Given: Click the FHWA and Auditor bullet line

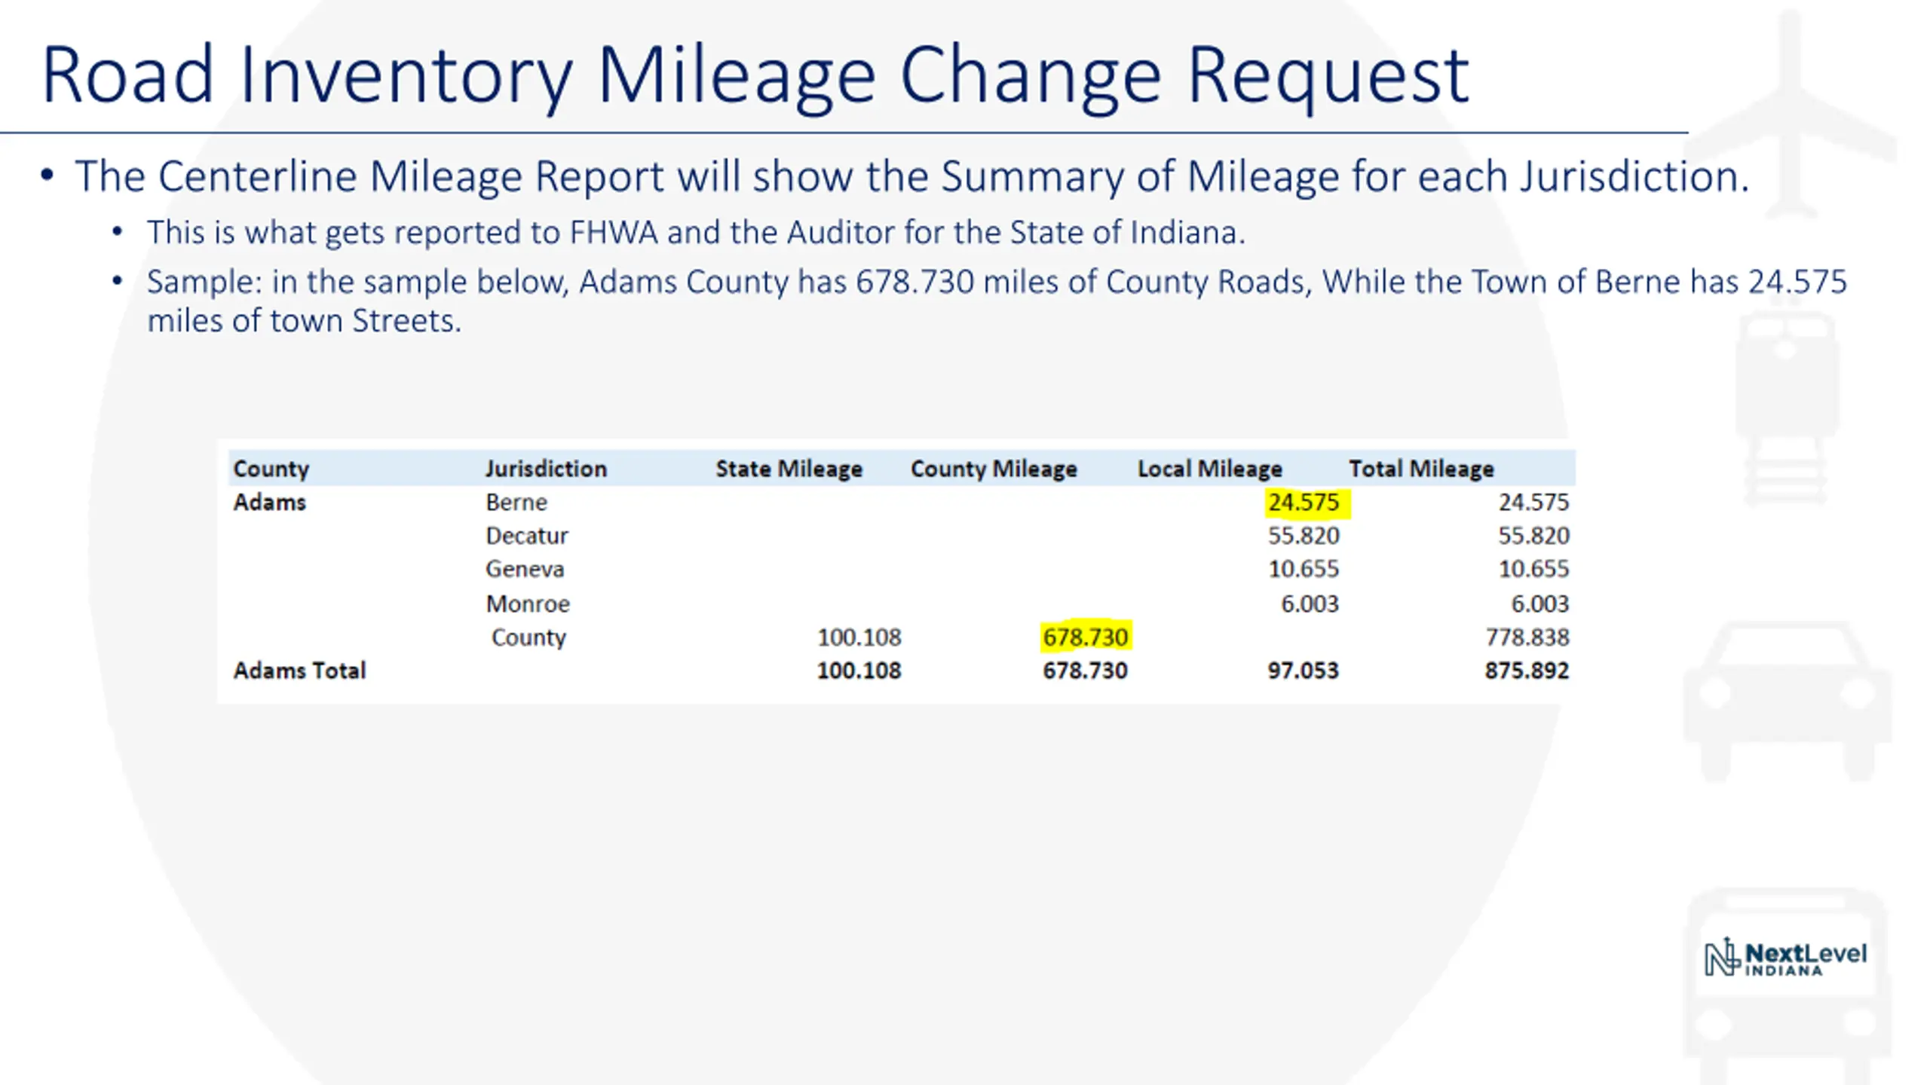Looking at the screenshot, I should 696,232.
